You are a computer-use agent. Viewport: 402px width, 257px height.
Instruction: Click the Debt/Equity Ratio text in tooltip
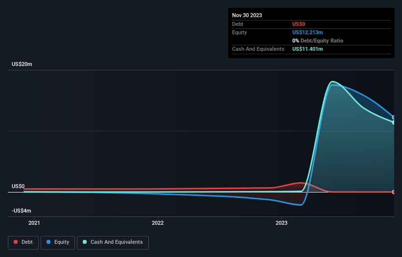[x=322, y=41]
